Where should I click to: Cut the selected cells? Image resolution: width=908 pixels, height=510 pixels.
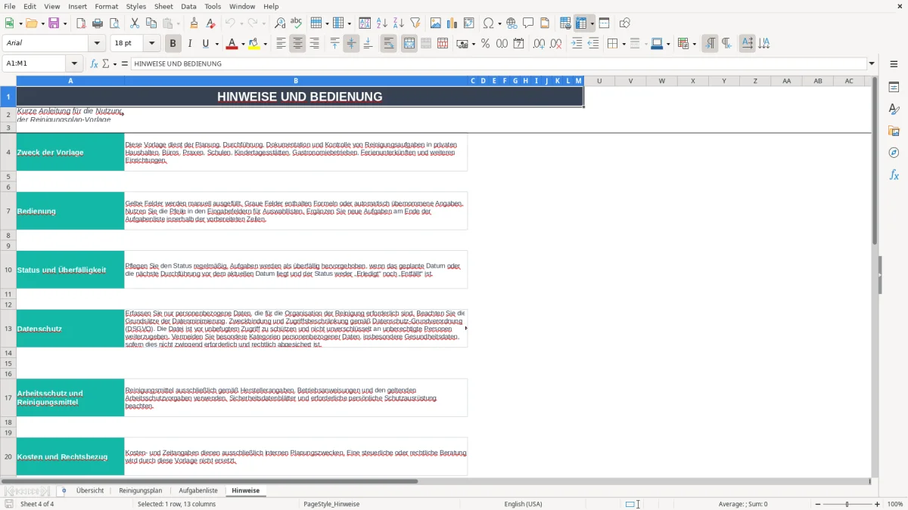pos(134,23)
